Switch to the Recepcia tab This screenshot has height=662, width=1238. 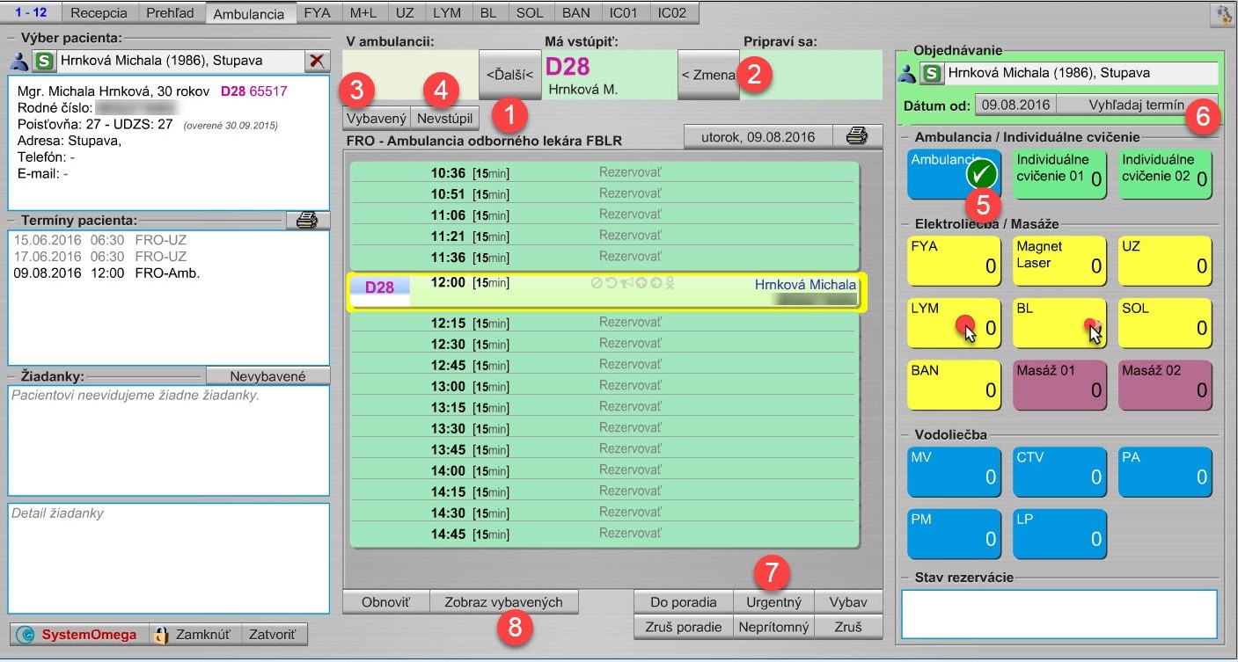tap(99, 11)
